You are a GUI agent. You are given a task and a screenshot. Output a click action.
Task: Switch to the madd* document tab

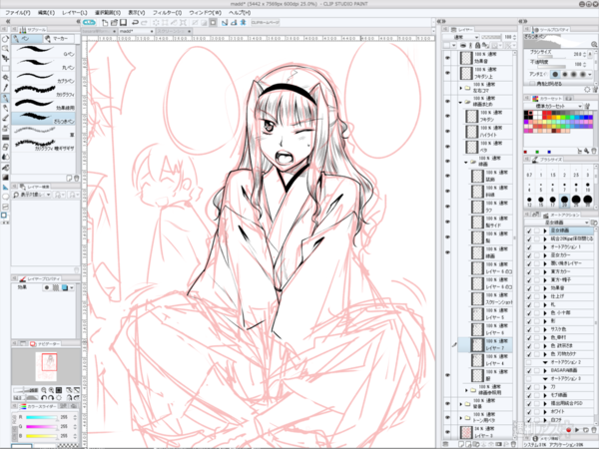pos(136,31)
